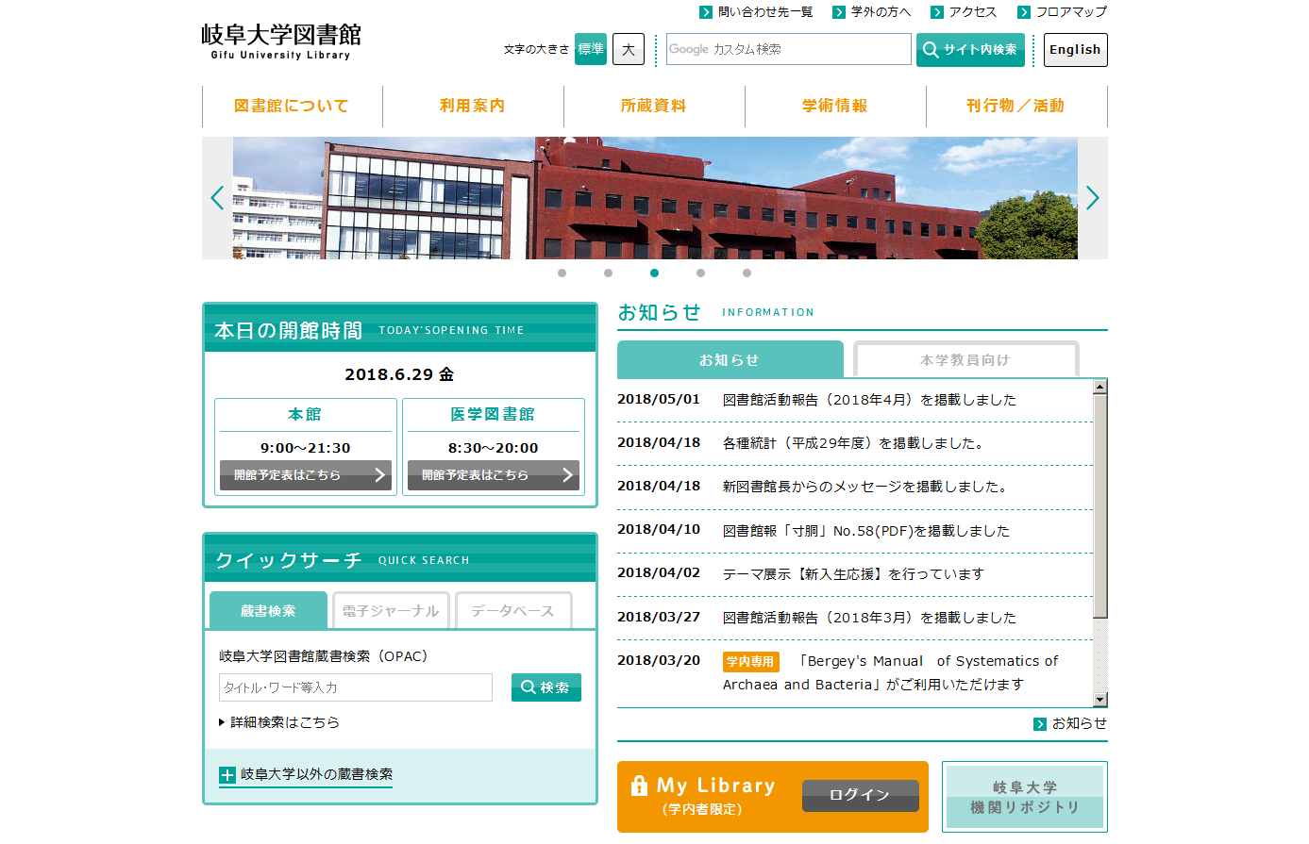Advance banner with right arrow

pos(1092,198)
